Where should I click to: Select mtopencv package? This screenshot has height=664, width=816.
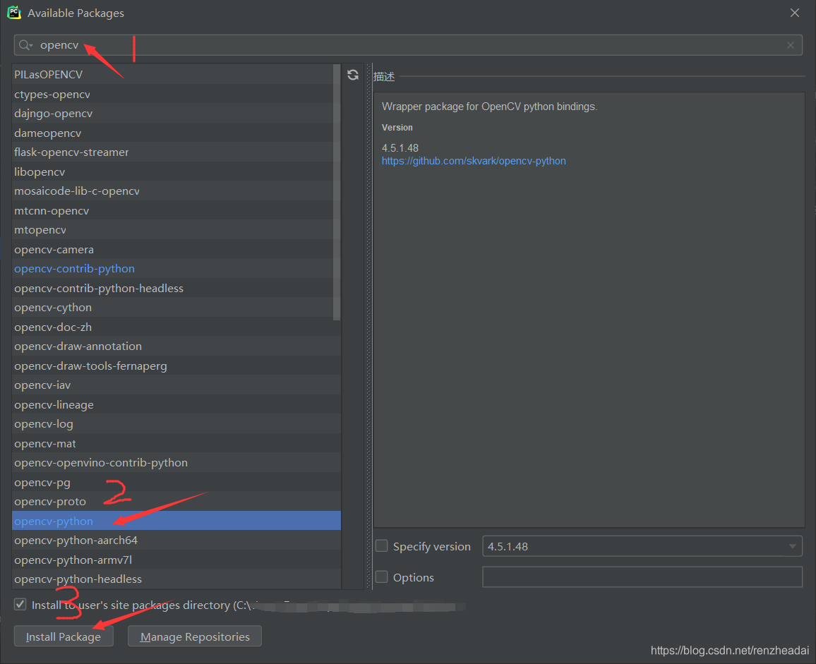176,230
